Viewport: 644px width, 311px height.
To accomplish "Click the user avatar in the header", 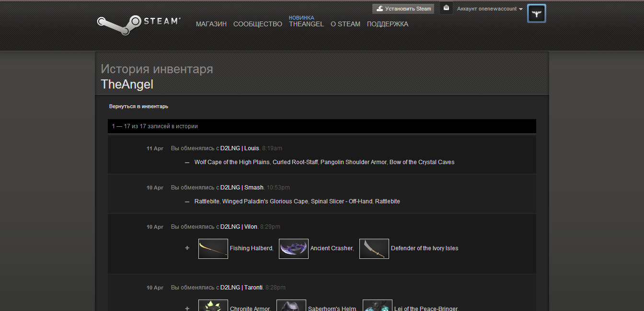I will click(x=536, y=13).
